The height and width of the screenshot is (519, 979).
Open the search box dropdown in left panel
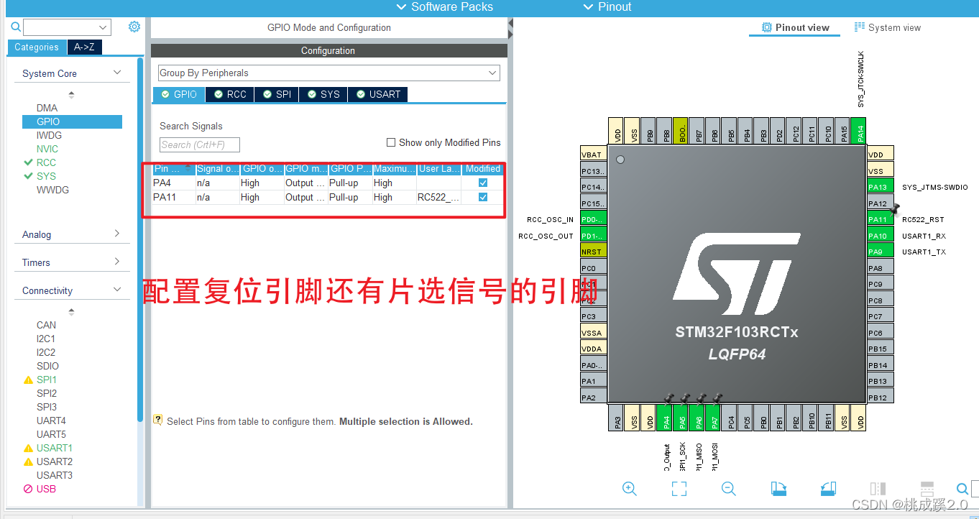(x=104, y=27)
